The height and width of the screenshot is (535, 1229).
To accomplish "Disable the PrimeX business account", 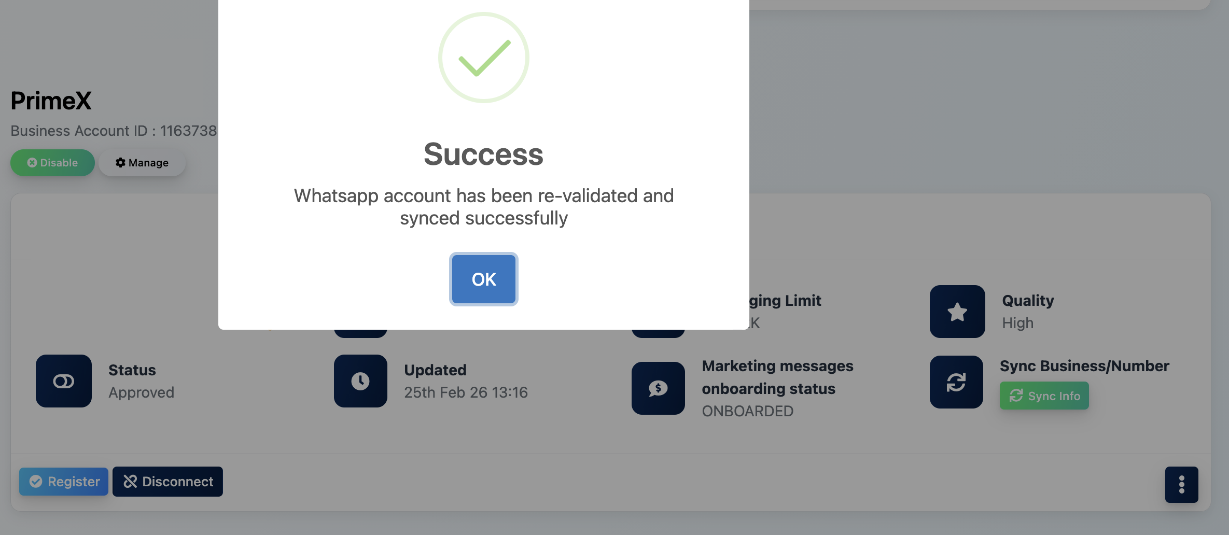I will tap(52, 163).
